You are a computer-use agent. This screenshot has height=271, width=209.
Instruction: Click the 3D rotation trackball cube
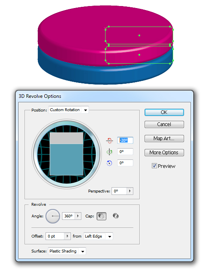pos(66,154)
